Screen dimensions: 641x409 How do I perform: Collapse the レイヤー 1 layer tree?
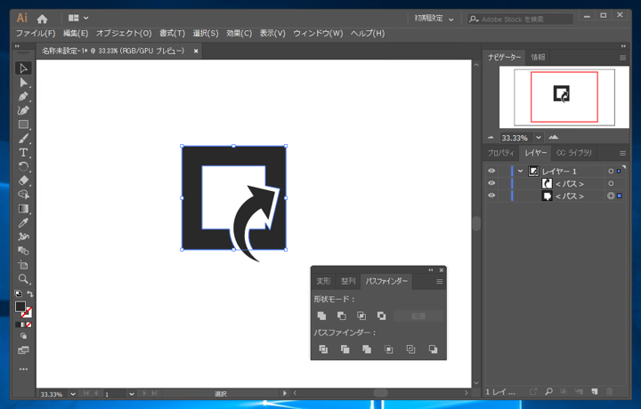coord(521,171)
